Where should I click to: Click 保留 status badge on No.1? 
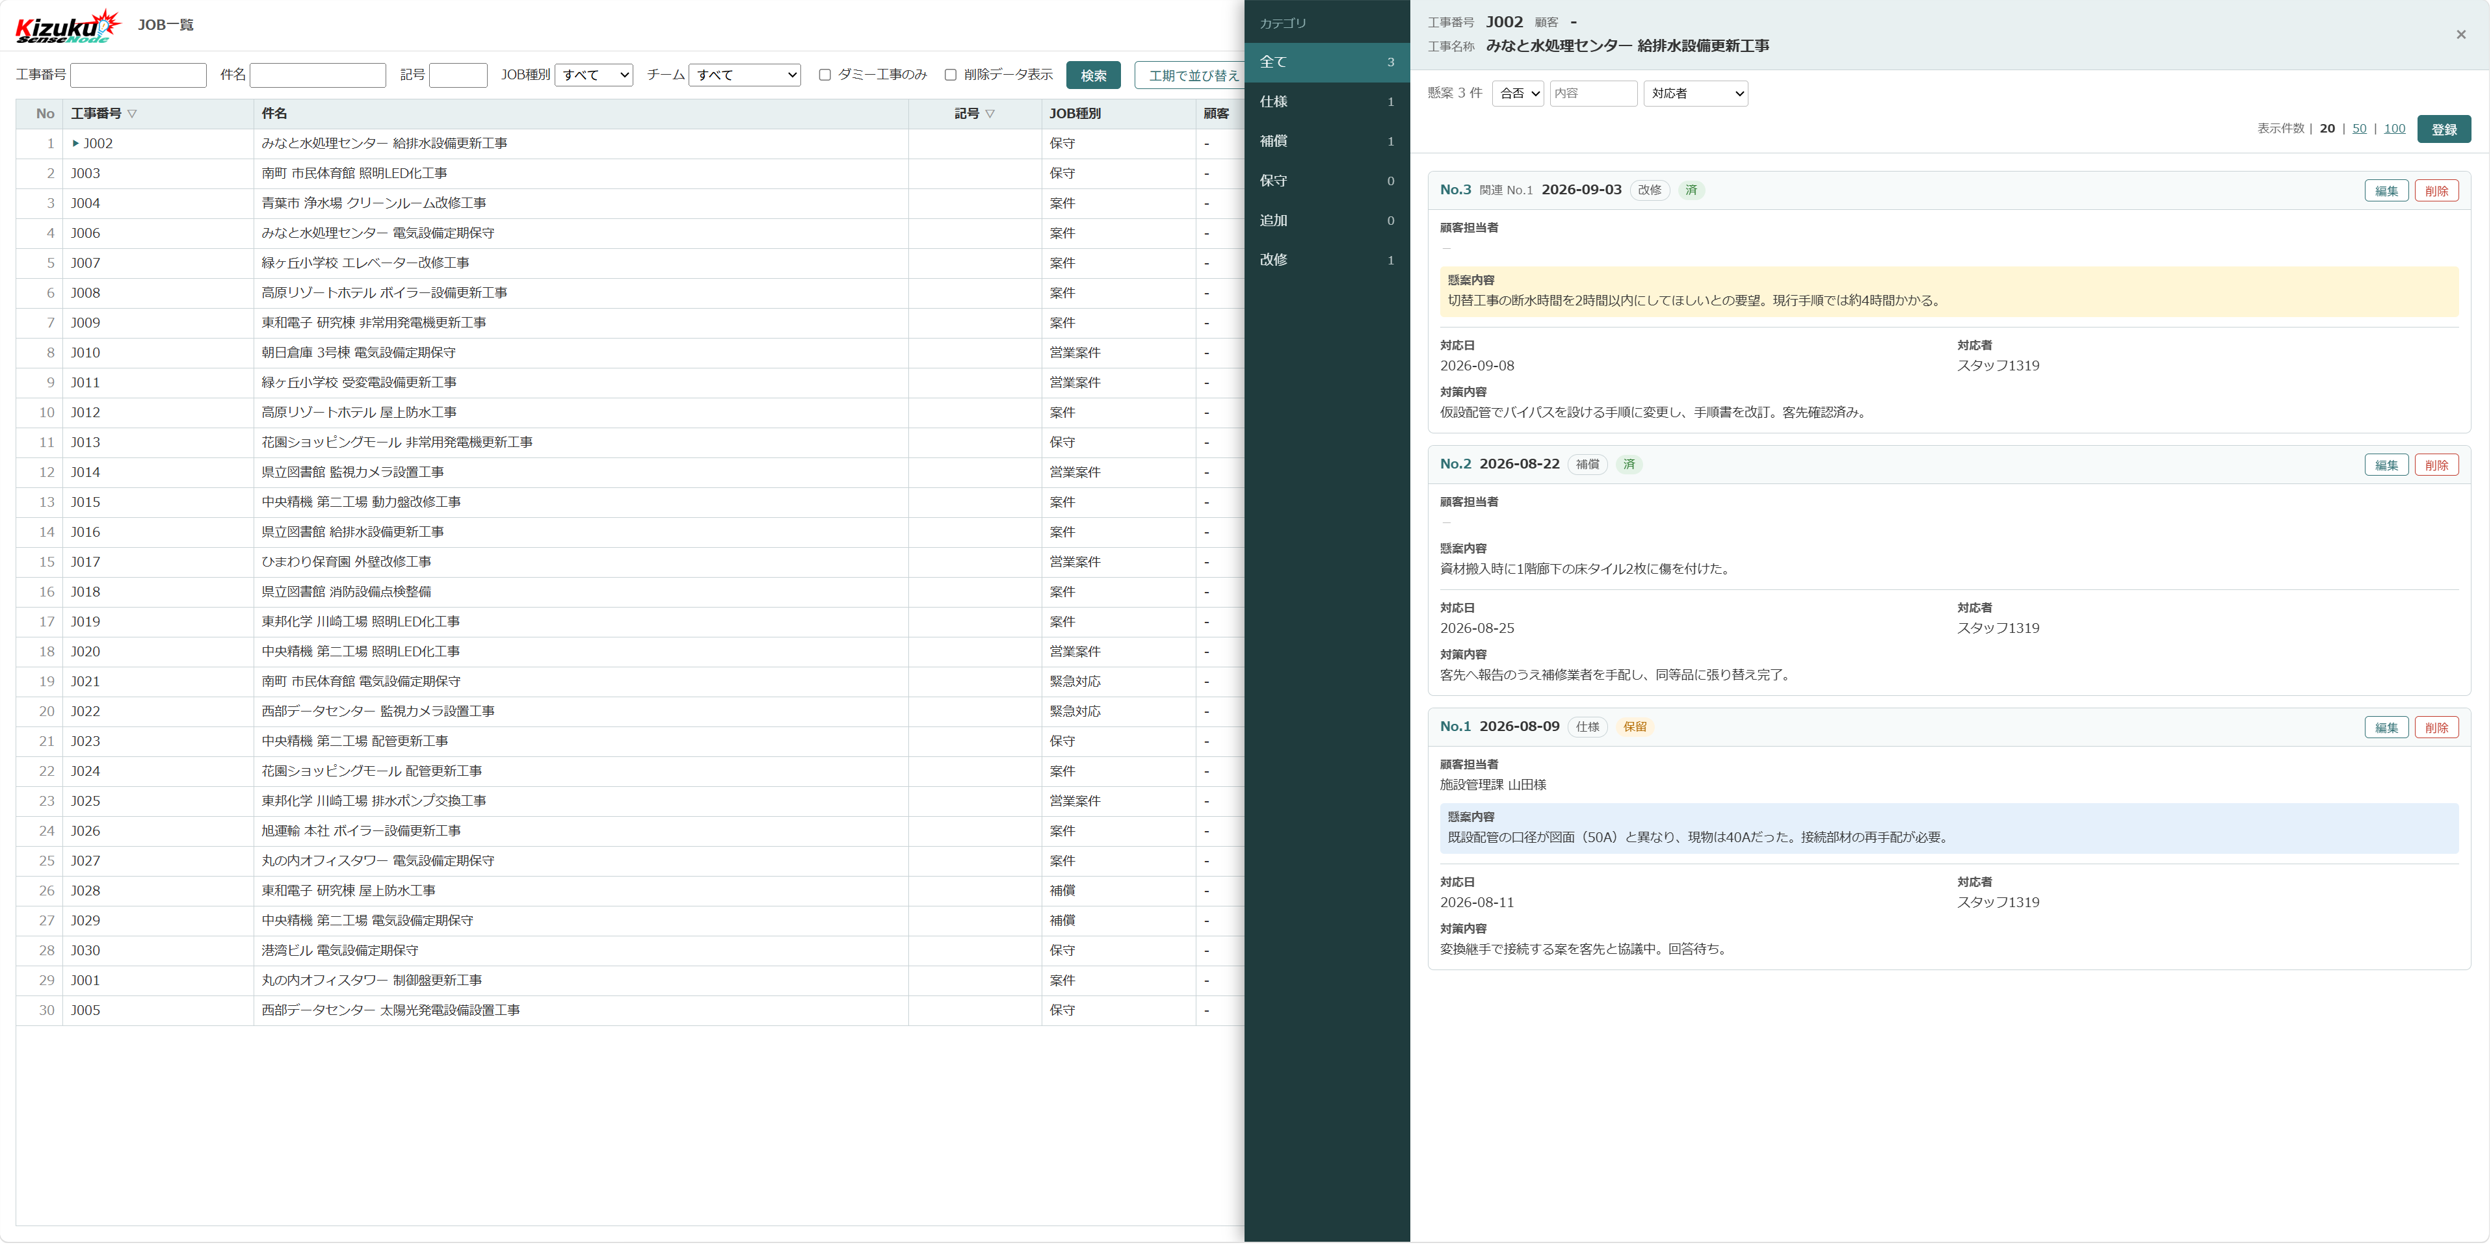pyautogui.click(x=1635, y=728)
